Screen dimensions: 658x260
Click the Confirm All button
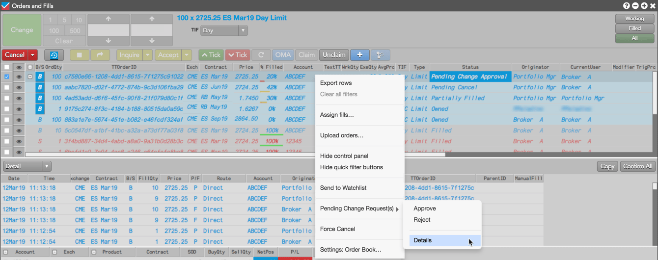(x=637, y=166)
